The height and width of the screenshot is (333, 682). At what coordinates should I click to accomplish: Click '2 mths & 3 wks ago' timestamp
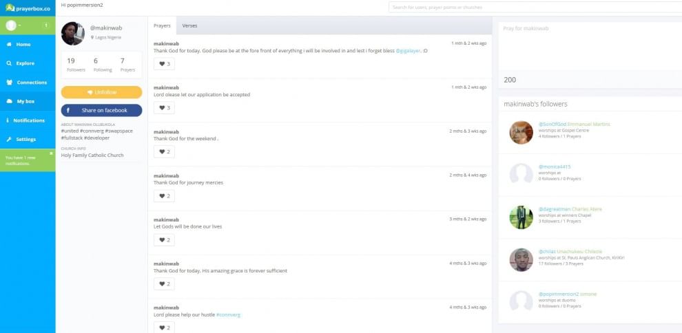tap(468, 131)
